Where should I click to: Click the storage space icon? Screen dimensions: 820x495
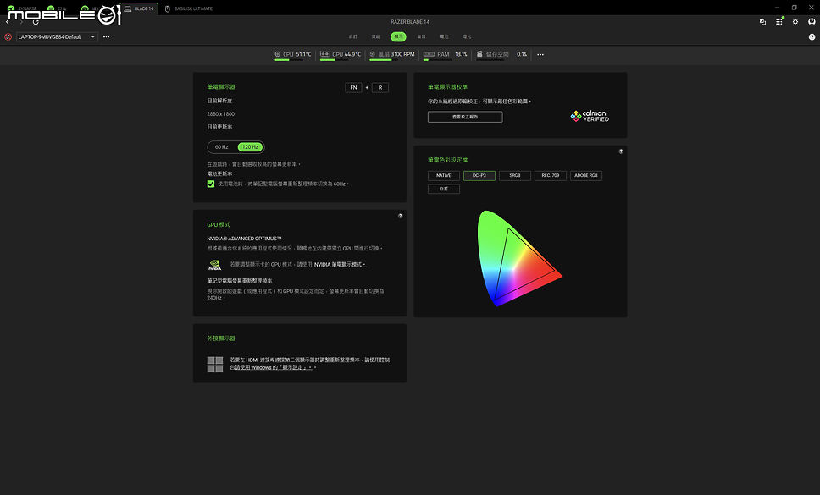click(479, 54)
